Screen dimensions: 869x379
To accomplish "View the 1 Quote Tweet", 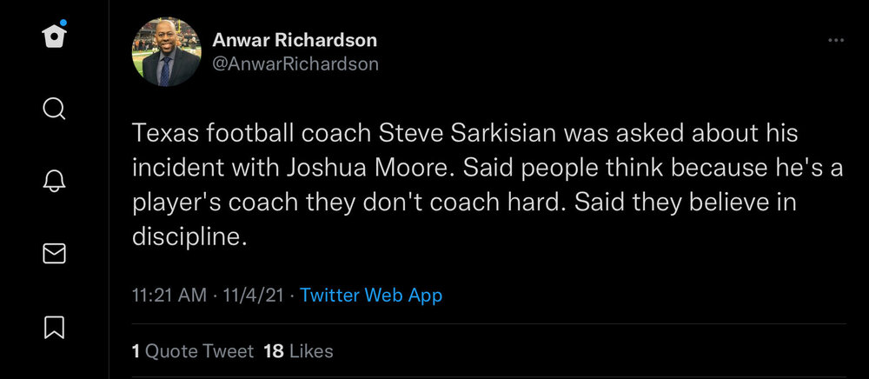I will click(x=192, y=351).
